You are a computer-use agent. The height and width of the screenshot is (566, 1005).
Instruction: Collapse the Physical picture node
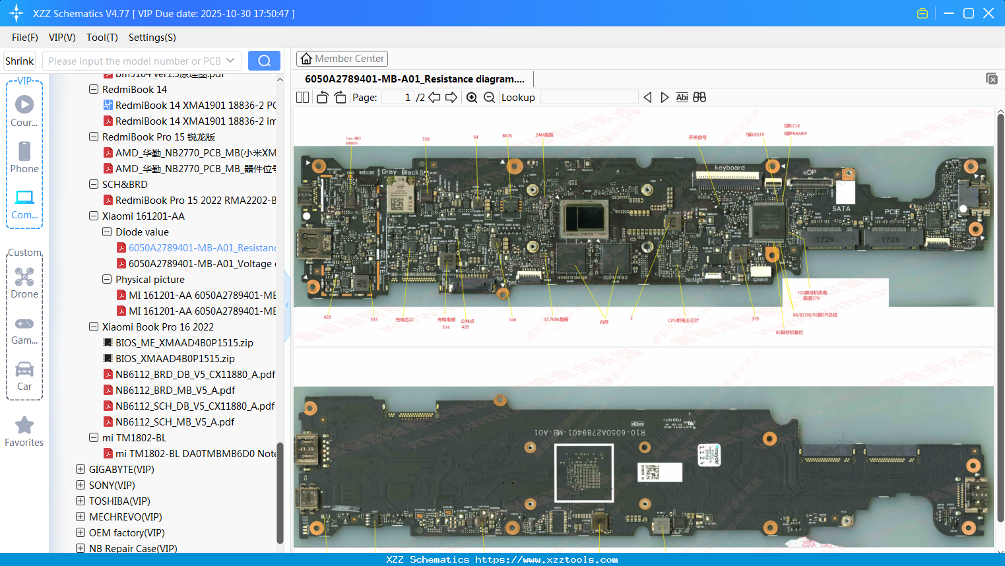(107, 279)
